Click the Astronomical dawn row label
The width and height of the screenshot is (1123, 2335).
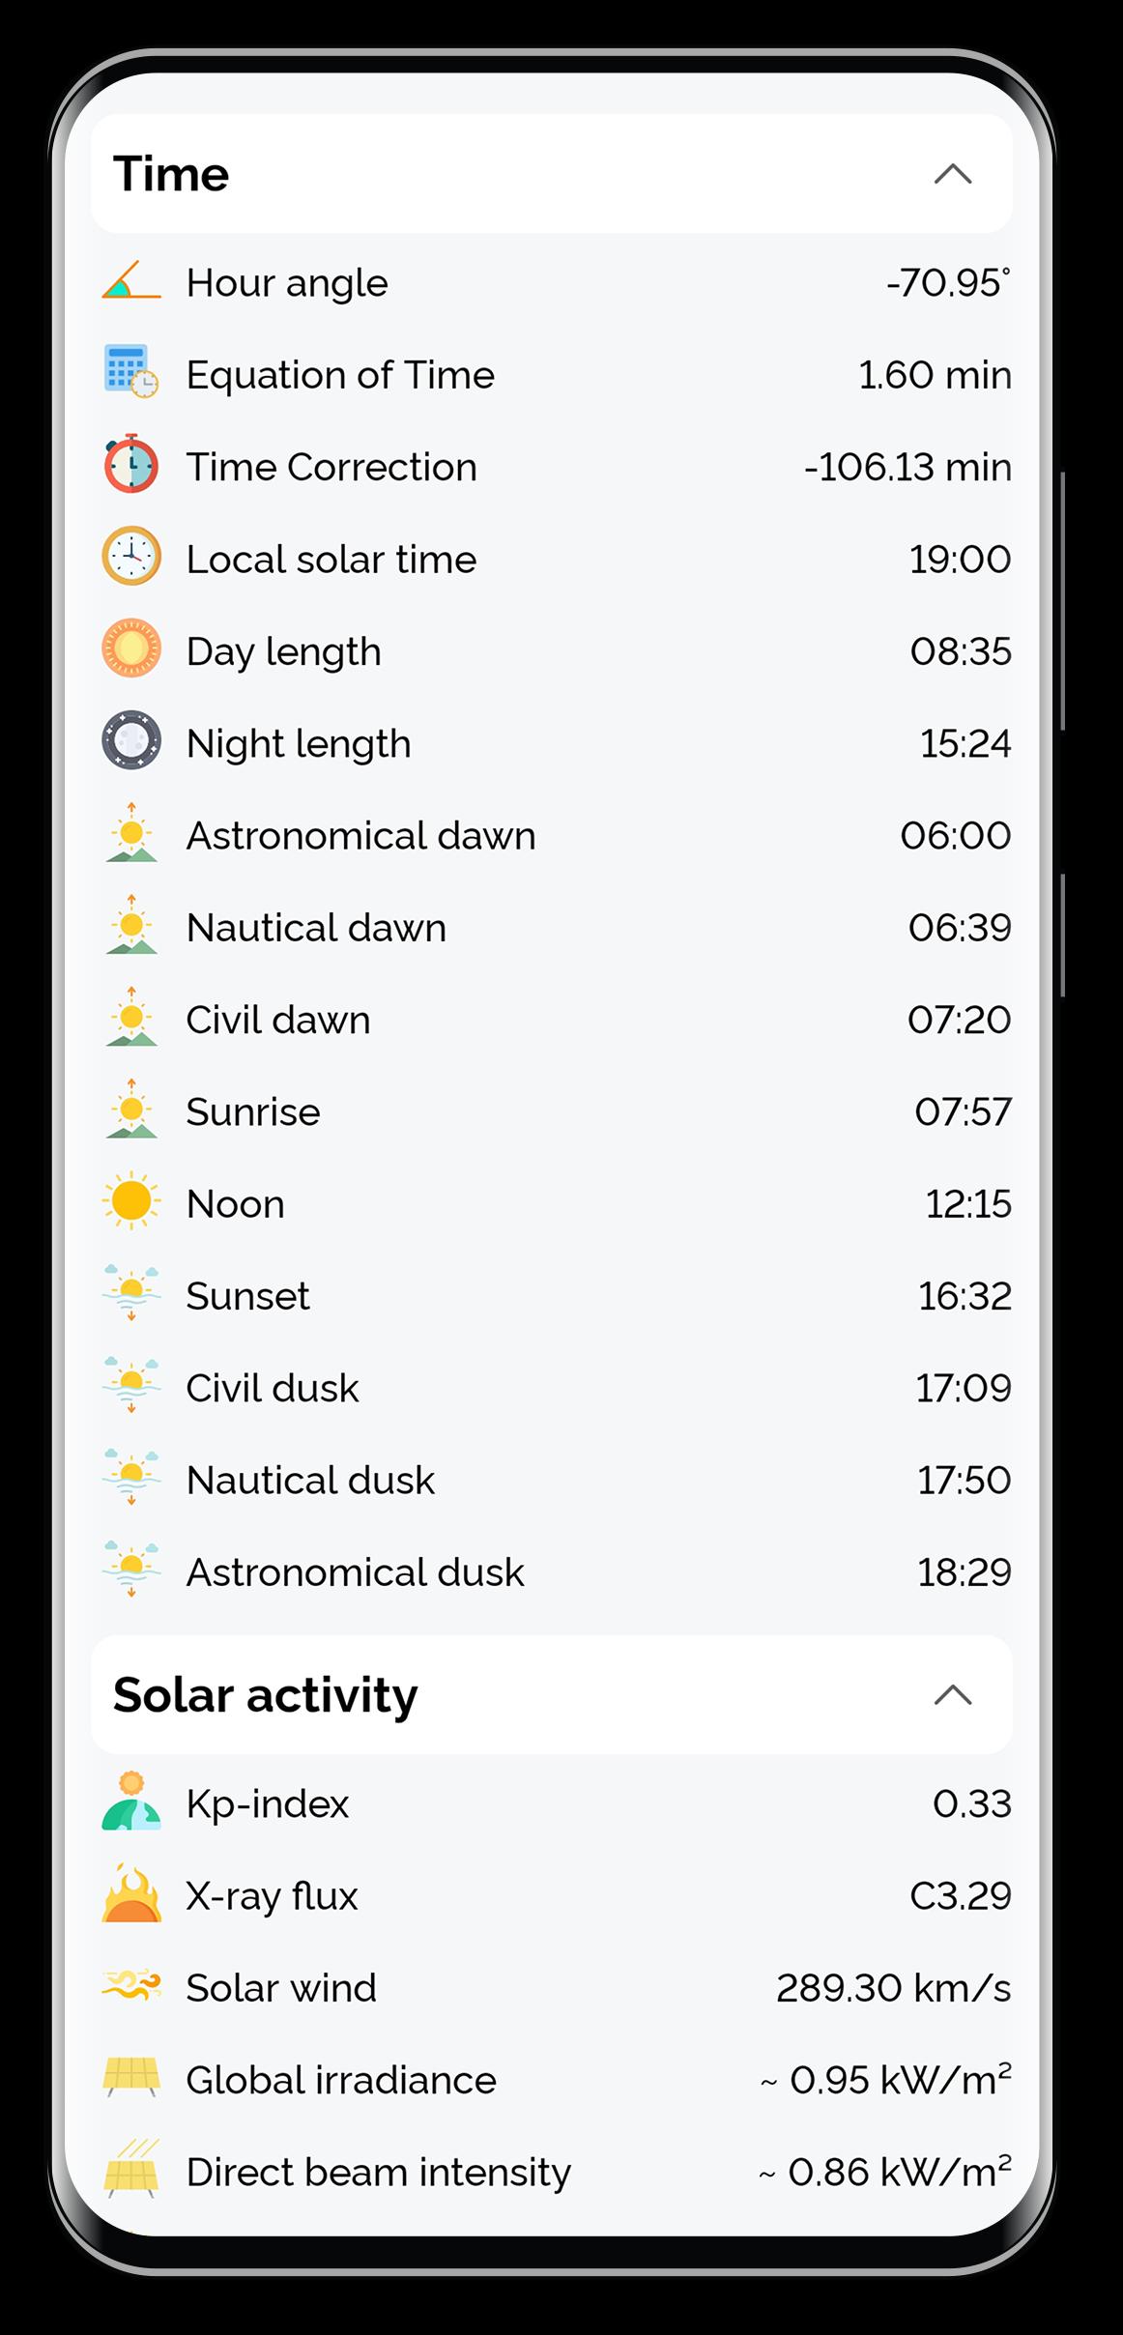tap(360, 836)
